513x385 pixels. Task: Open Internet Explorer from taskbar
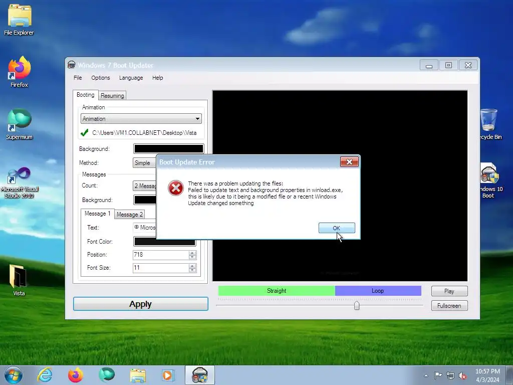pyautogui.click(x=45, y=375)
